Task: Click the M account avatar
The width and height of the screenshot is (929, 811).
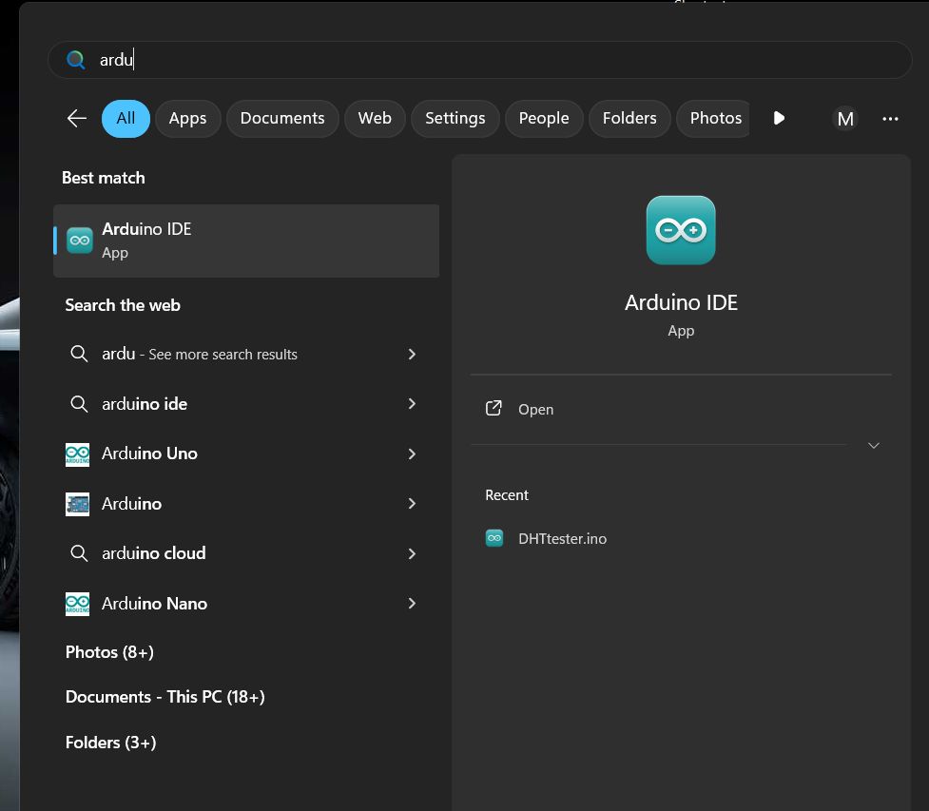Action: [x=845, y=119]
